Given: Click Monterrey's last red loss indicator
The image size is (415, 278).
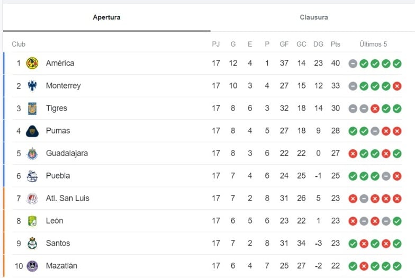Looking at the screenshot, I should pos(397,86).
